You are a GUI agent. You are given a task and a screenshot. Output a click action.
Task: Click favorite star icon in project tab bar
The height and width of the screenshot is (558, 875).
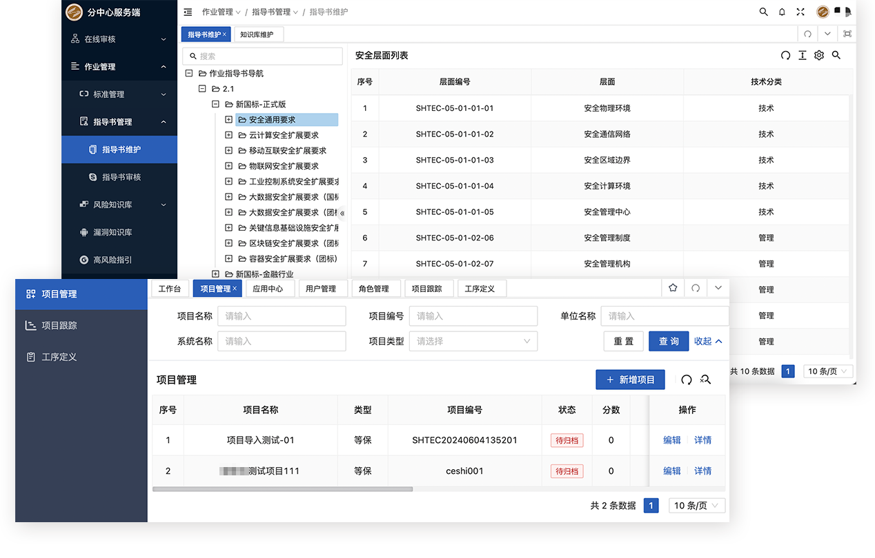coord(673,288)
